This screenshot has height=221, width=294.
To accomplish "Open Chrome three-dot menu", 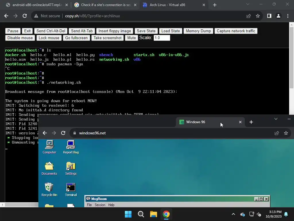I will click(x=288, y=16).
